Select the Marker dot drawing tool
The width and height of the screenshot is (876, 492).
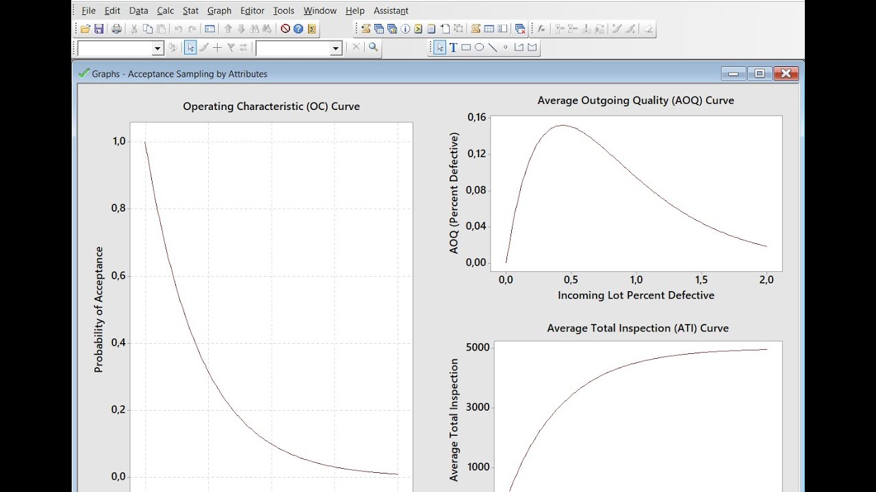coord(506,47)
